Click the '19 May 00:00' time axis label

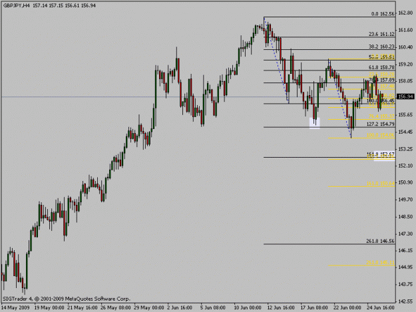pyautogui.click(x=49, y=308)
